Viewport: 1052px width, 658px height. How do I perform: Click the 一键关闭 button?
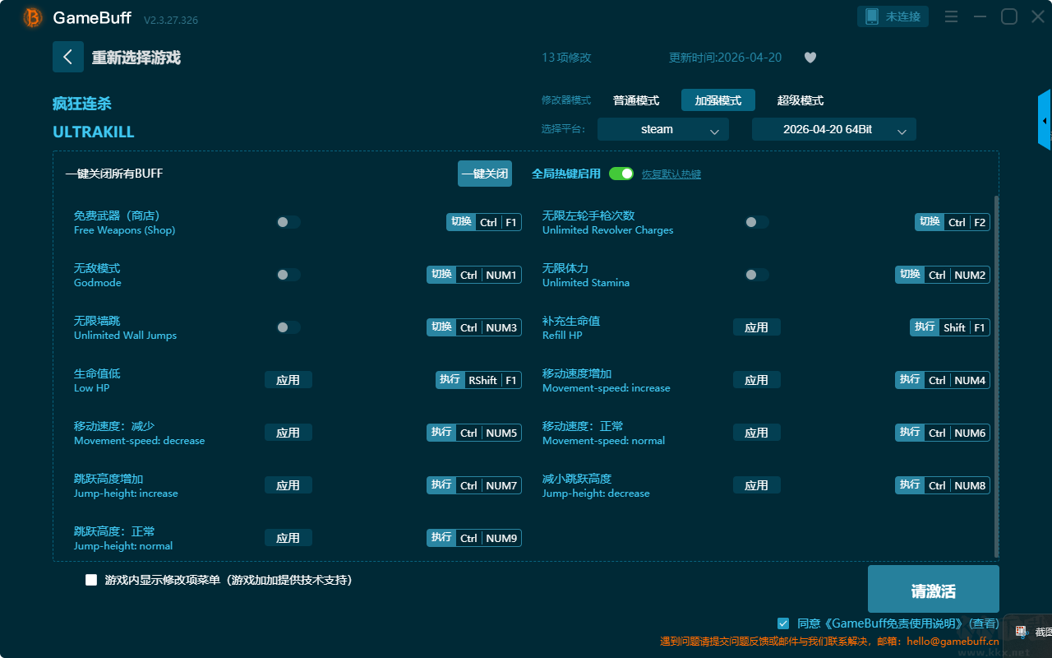tap(485, 174)
